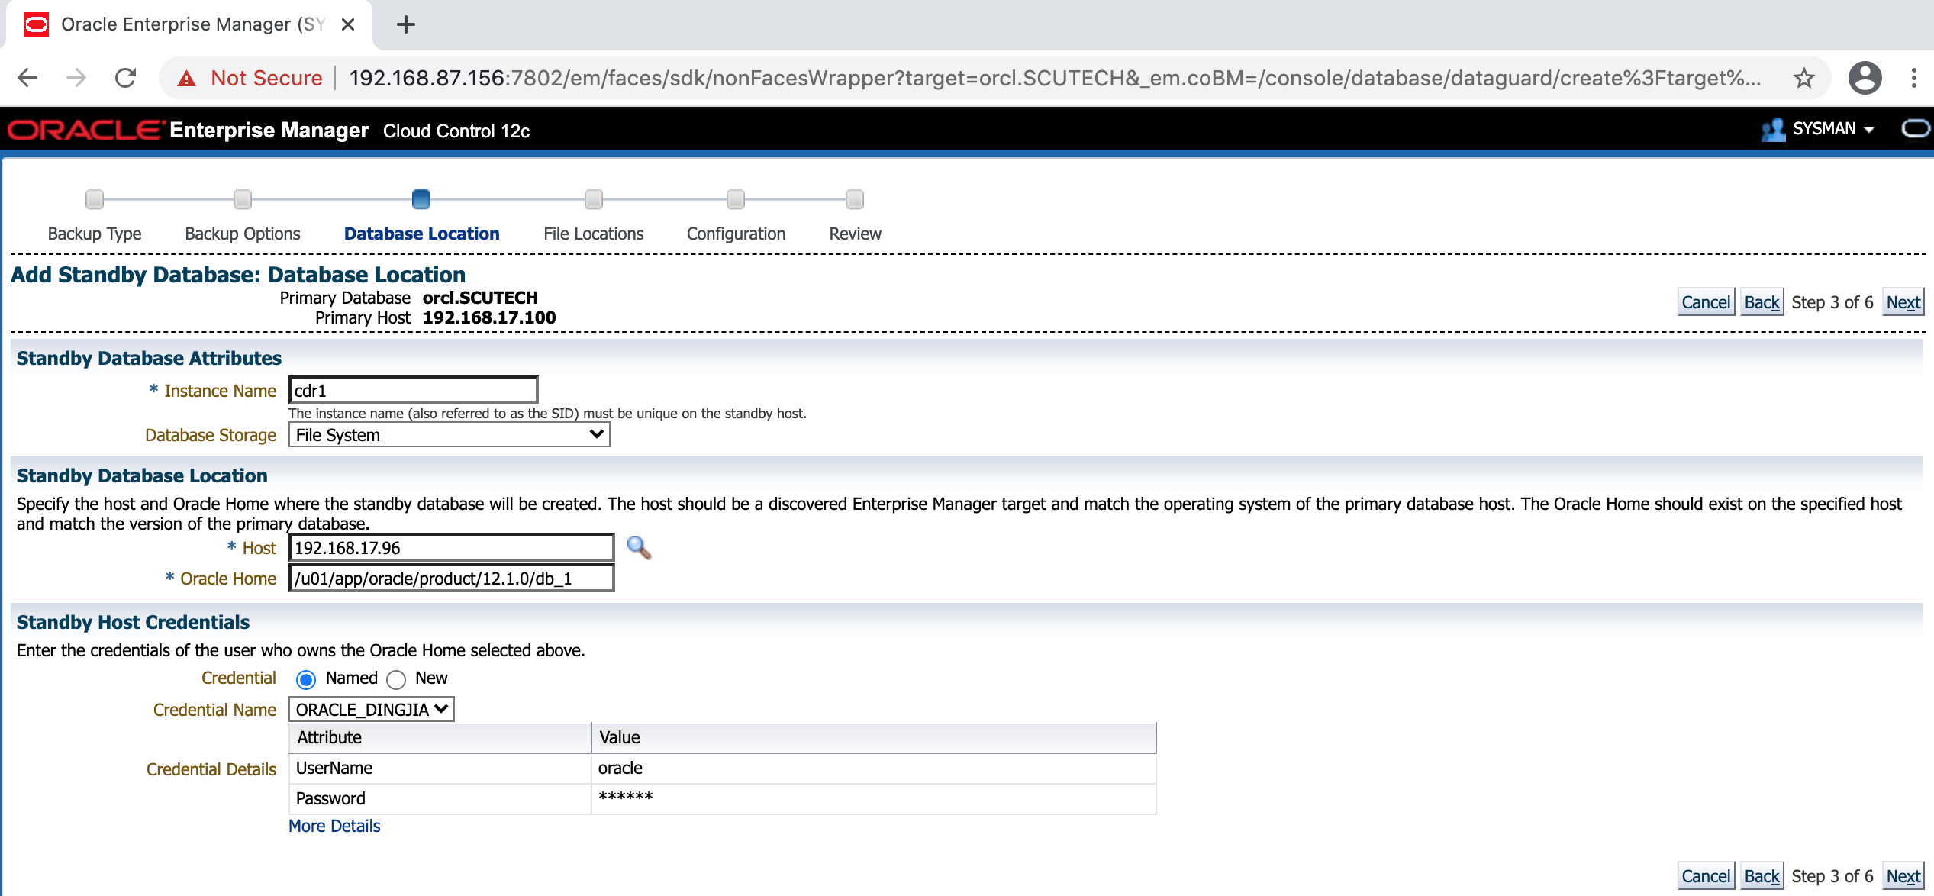Open the Credential Name dropdown
Viewport: 1934px width, 896px height.
click(371, 710)
